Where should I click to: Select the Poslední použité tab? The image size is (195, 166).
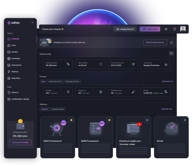(x=58, y=109)
